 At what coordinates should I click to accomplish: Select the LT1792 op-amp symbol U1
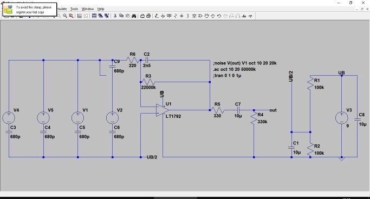(x=163, y=110)
